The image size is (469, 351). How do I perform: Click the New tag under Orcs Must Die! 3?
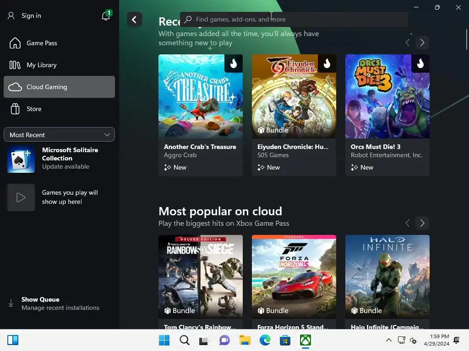pos(362,167)
